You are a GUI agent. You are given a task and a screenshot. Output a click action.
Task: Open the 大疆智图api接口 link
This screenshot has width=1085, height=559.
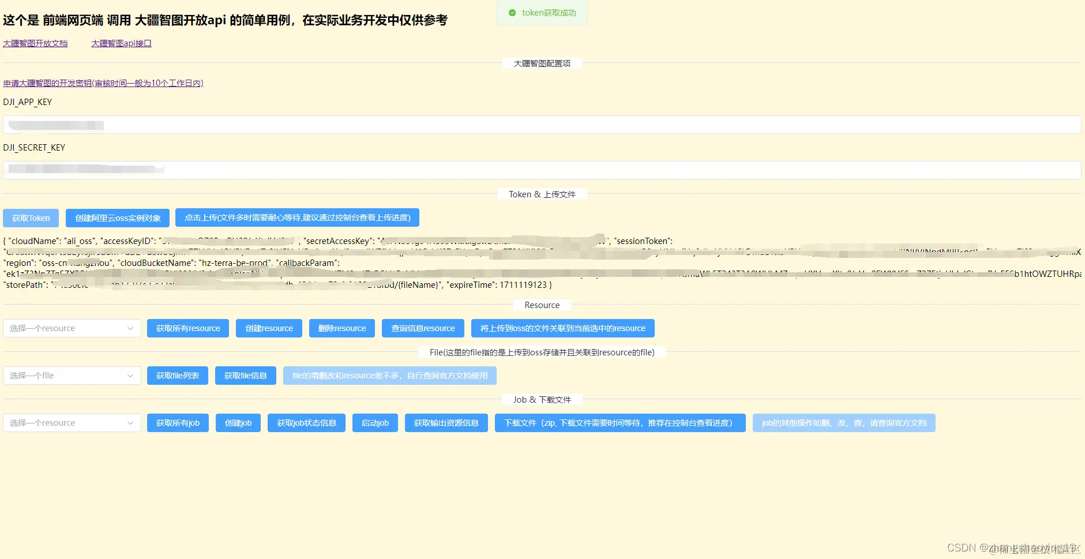121,43
